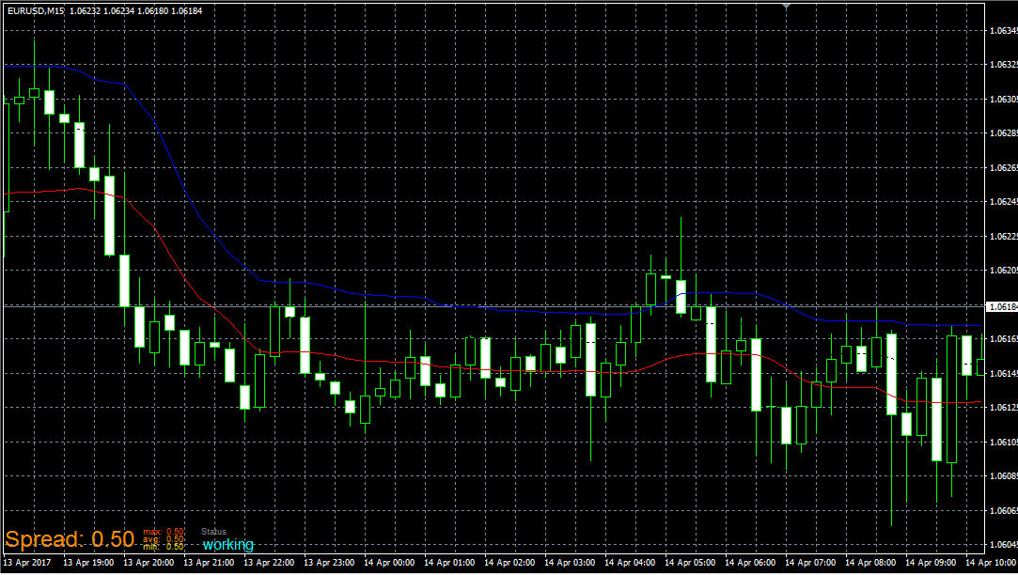The height and width of the screenshot is (575, 1018).
Task: Click the cyan 'working' status text
Action: tap(227, 545)
